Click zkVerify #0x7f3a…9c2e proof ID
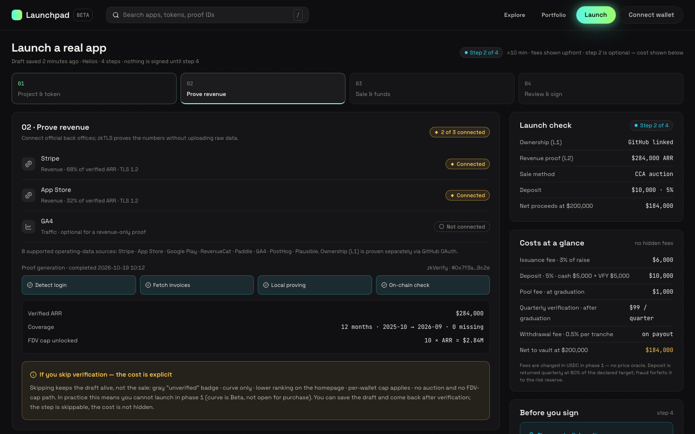The height and width of the screenshot is (434, 695). pos(459,268)
